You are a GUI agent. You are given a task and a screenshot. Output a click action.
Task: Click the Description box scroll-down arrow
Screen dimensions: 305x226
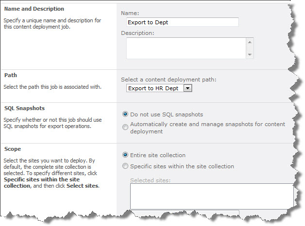250,55
